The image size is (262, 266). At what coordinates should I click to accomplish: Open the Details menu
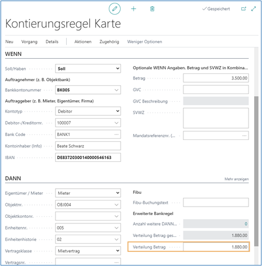click(52, 41)
